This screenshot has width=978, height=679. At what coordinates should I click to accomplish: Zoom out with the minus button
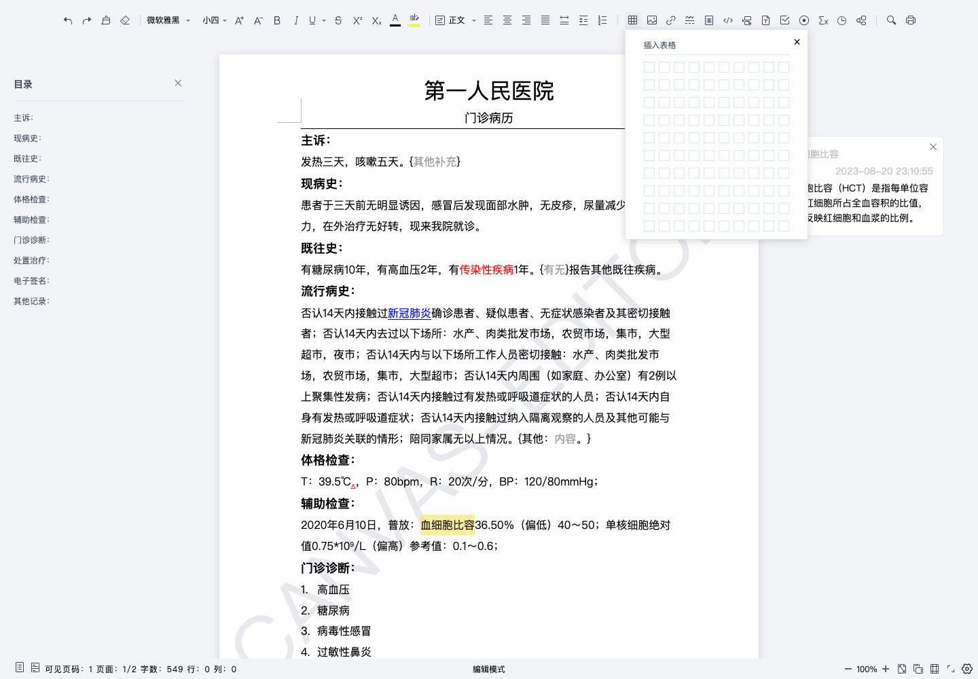click(x=848, y=669)
